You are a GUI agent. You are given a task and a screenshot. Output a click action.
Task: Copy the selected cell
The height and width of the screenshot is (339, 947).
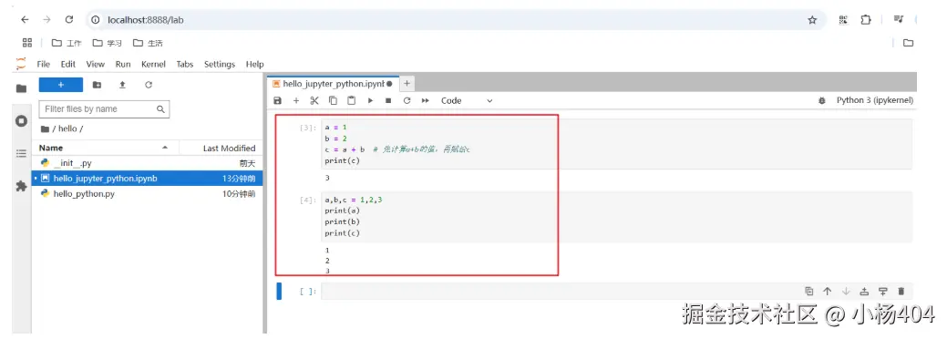coord(333,101)
